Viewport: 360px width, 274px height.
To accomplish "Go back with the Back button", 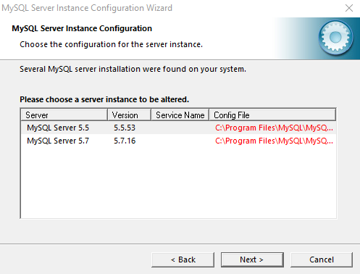I will coord(183,260).
